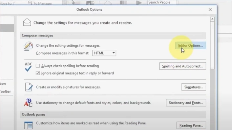Click the stationery fonts ABC icon
Image resolution: width=232 pixels, height=130 pixels.
pyautogui.click(x=28, y=103)
